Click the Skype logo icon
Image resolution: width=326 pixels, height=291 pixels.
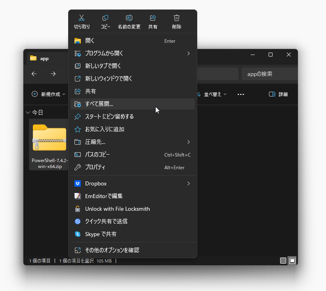coord(78,234)
